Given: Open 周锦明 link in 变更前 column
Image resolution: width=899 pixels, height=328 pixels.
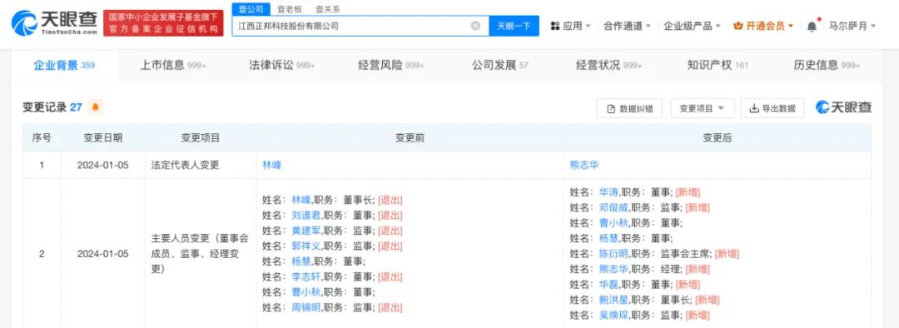Looking at the screenshot, I should point(306,307).
